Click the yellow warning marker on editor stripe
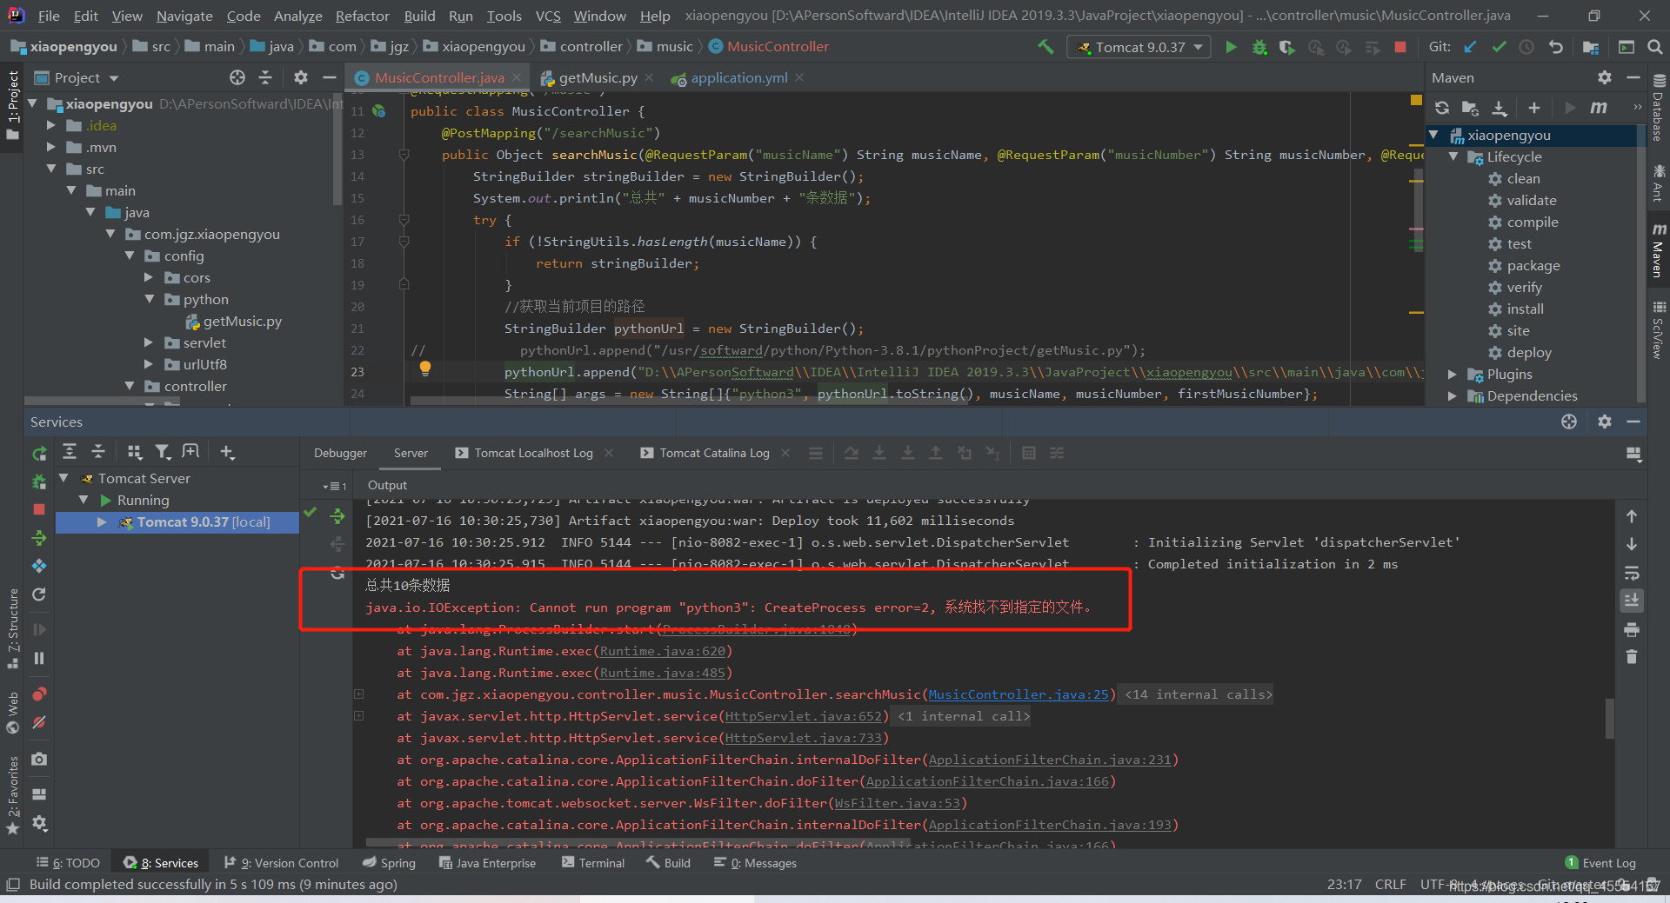Screen dimensions: 1670x903 [x=1416, y=102]
